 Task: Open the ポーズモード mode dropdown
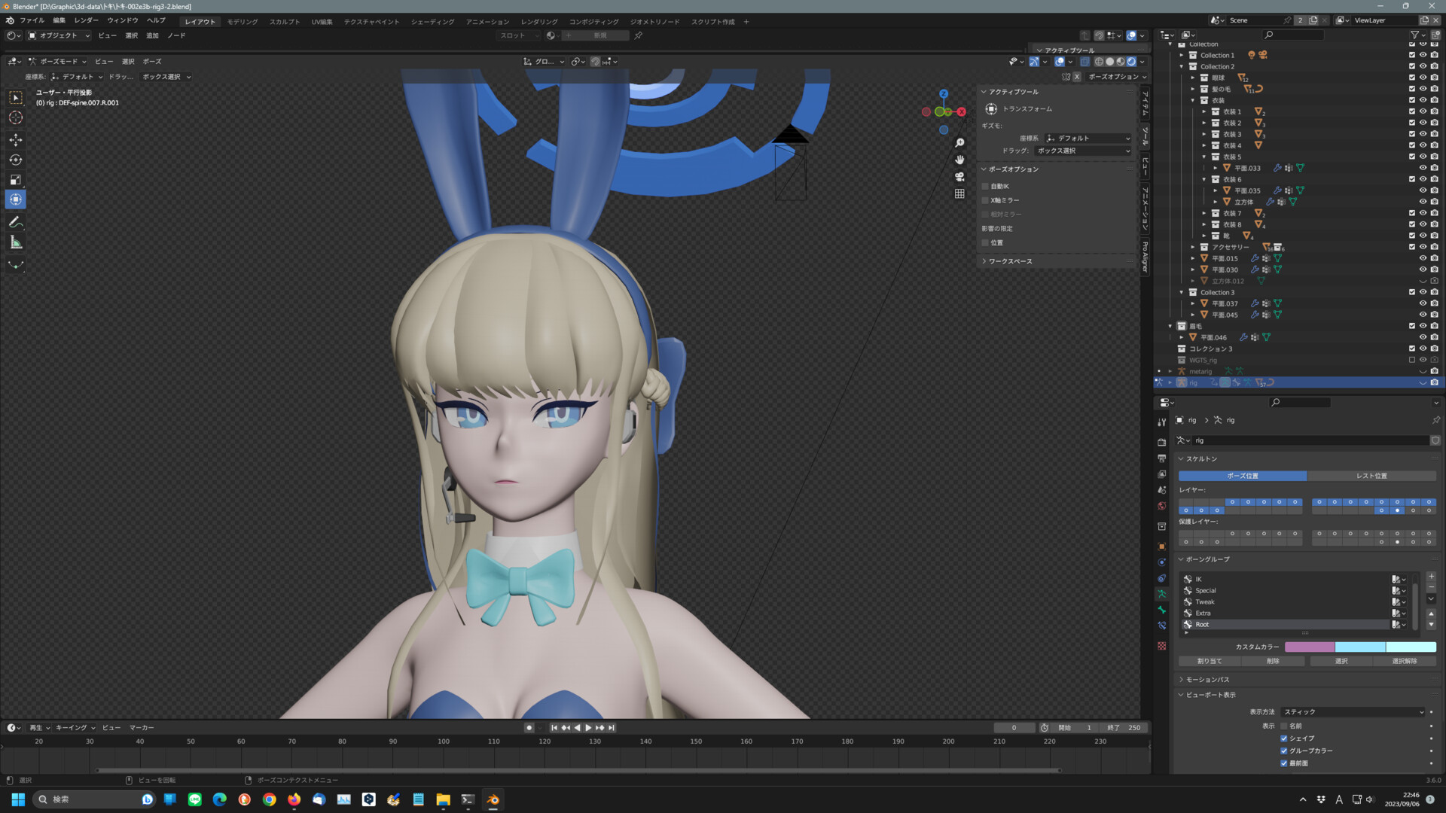point(59,61)
